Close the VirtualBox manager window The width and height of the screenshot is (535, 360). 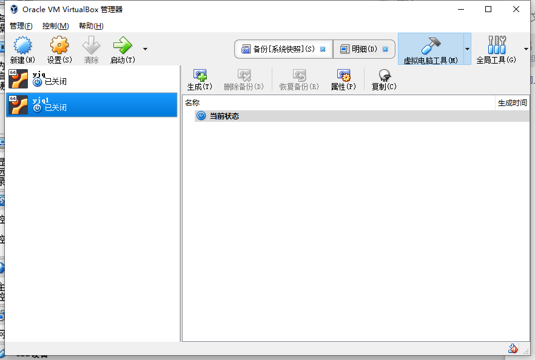click(516, 9)
